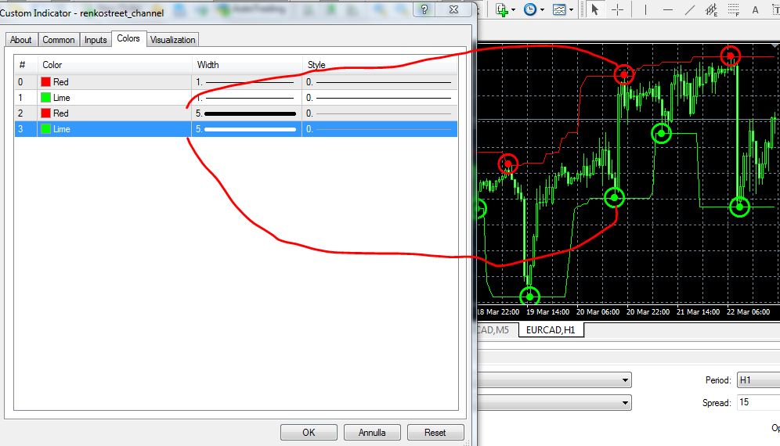Confirm with the OK button
This screenshot has height=446, width=780.
click(x=309, y=432)
